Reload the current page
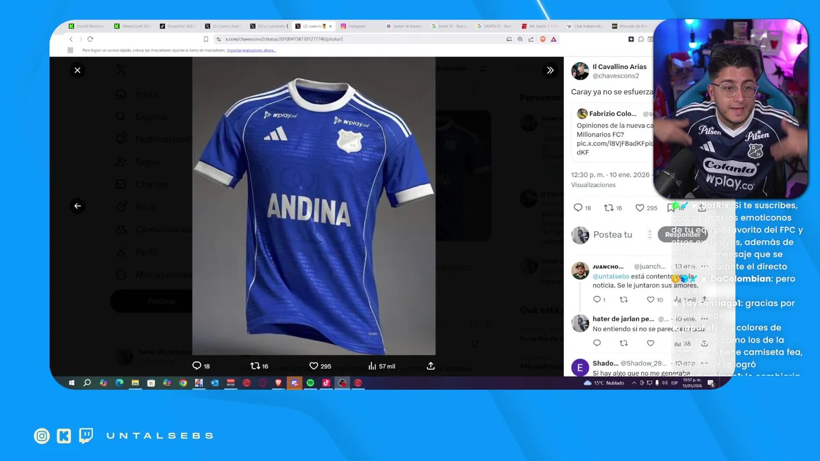Viewport: 820px width, 461px height. 90,39
